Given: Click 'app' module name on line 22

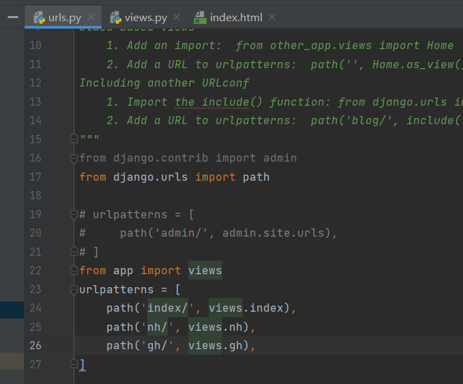Looking at the screenshot, I should point(123,271).
